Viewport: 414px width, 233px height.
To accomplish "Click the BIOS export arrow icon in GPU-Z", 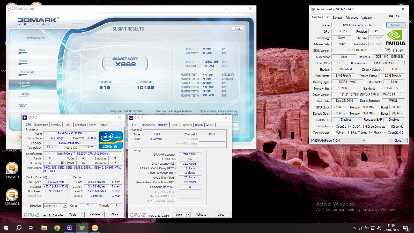I will [387, 50].
